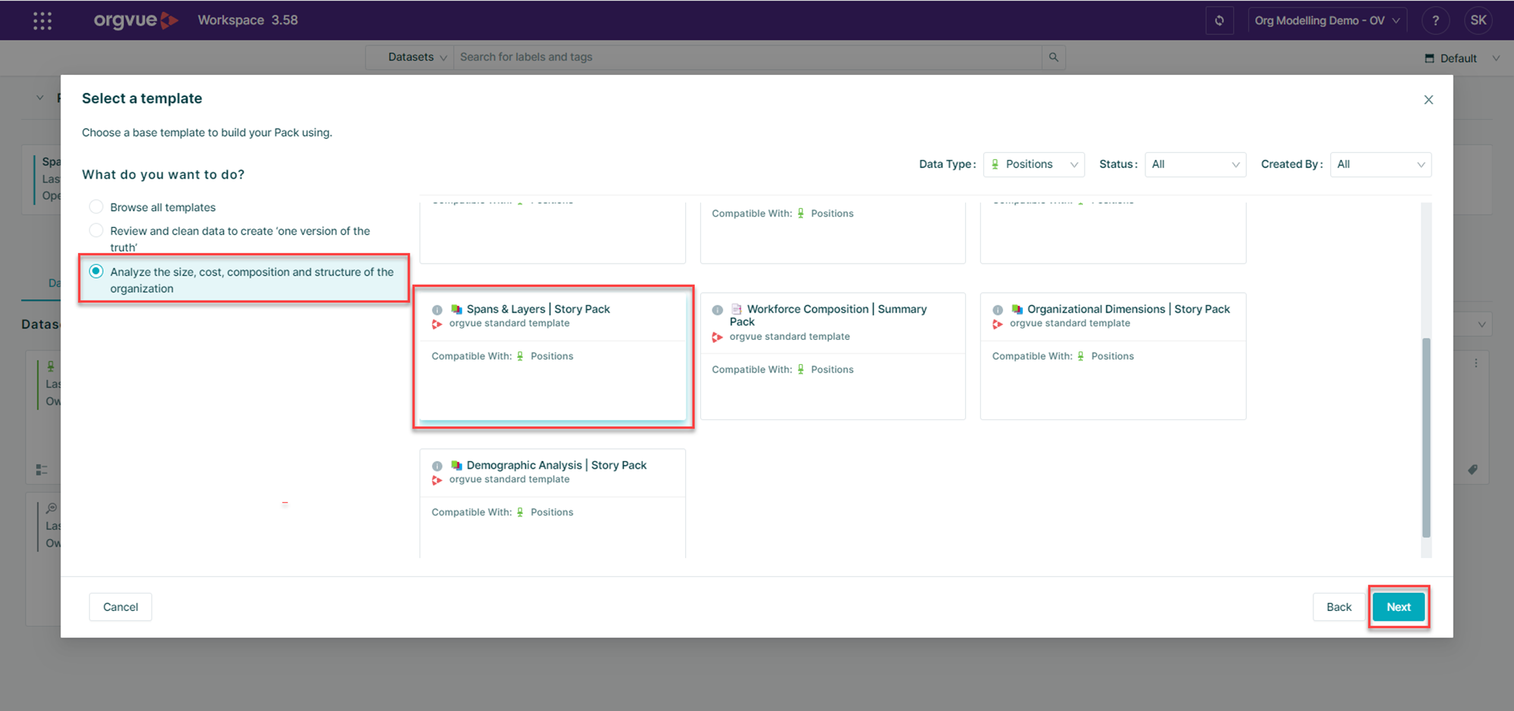Image resolution: width=1514 pixels, height=711 pixels.
Task: Open Org Modelling Demo - OV tenant dropdown
Action: [x=1327, y=20]
